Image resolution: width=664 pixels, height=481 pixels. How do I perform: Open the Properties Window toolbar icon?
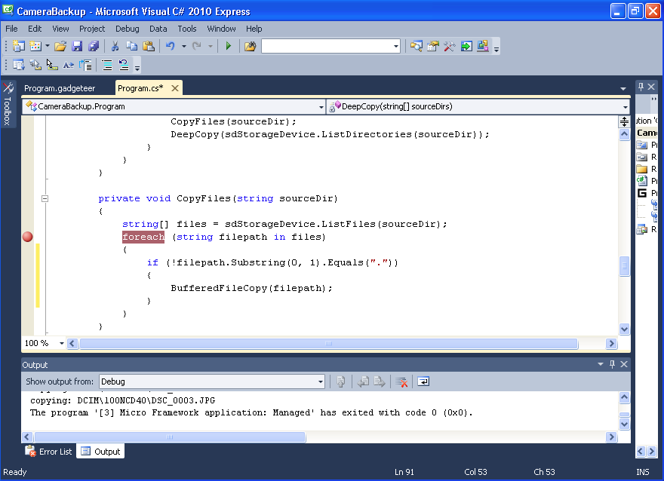click(433, 46)
